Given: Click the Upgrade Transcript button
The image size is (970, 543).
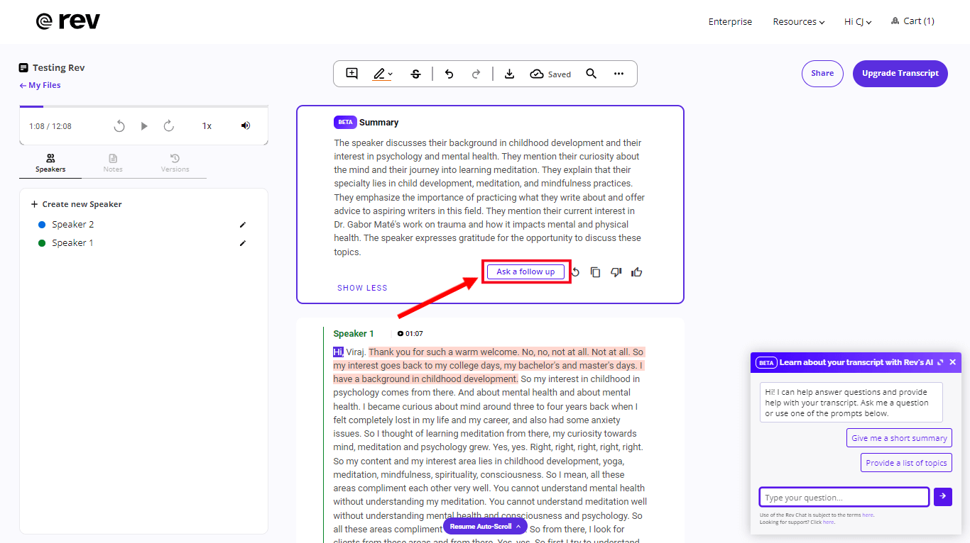Looking at the screenshot, I should point(900,73).
